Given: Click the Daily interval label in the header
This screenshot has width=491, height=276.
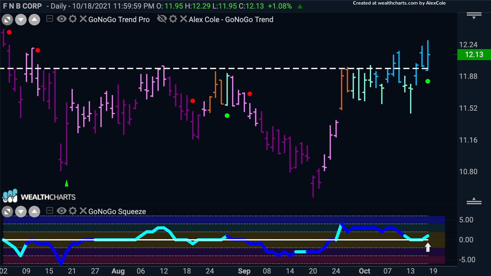Looking at the screenshot, I should (59, 6).
